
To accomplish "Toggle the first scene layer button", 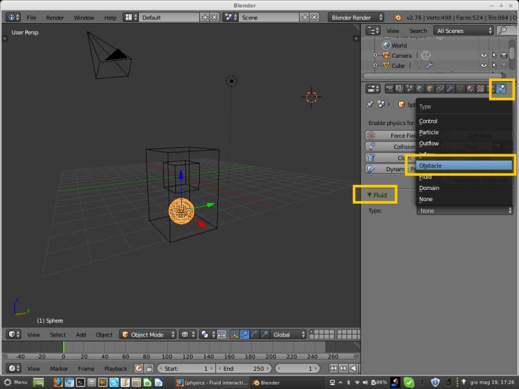I will click(311, 332).
